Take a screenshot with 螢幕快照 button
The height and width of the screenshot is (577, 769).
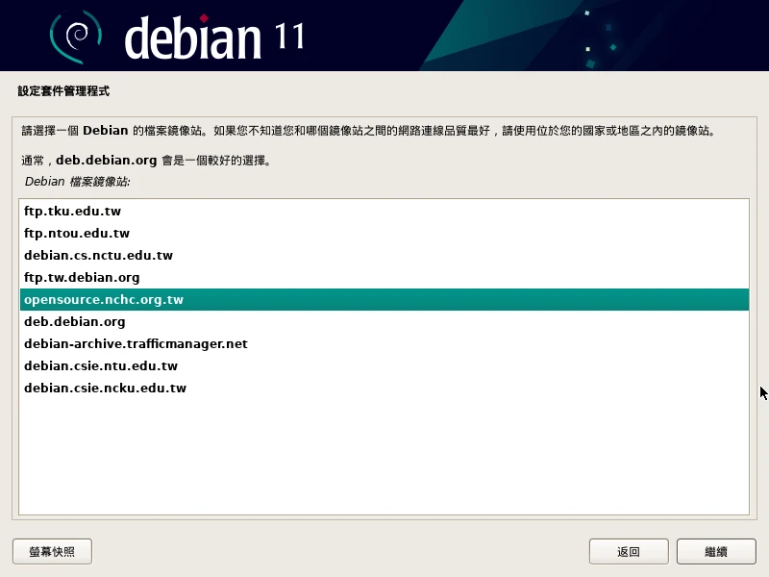coord(53,551)
